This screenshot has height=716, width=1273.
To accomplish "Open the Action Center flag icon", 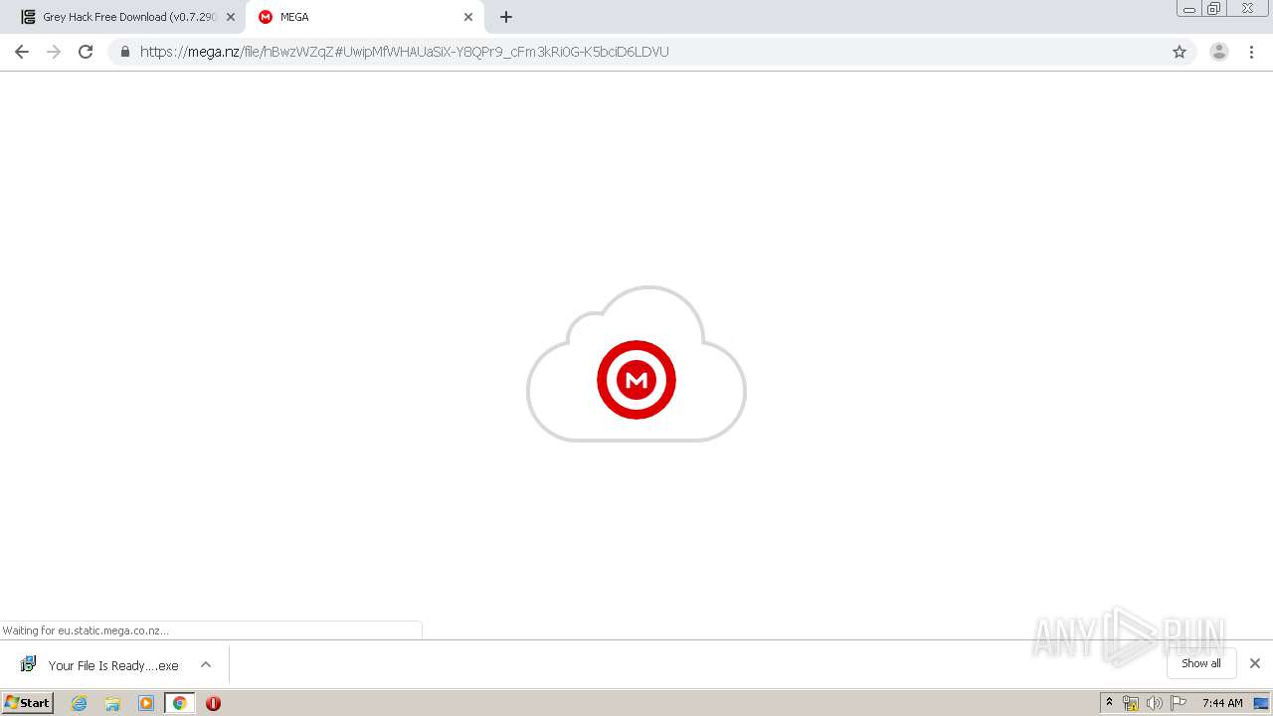I will pos(1179,703).
